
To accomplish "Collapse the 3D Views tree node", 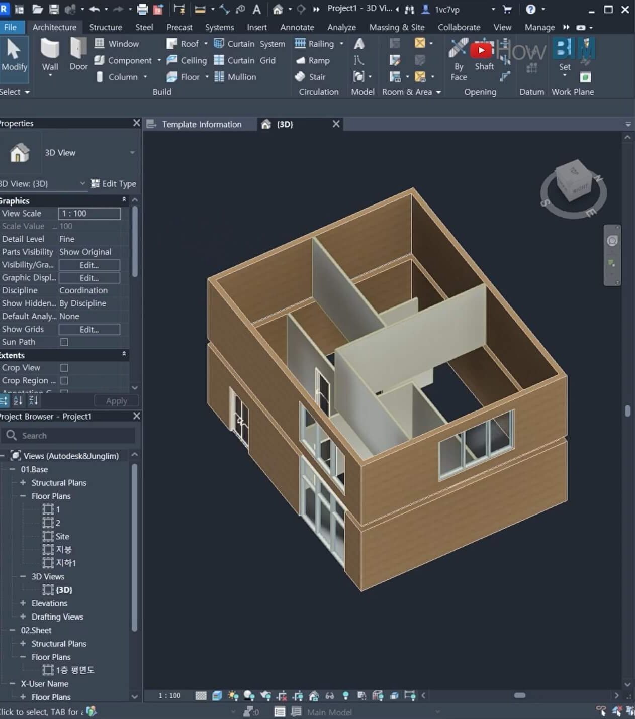I will point(23,577).
